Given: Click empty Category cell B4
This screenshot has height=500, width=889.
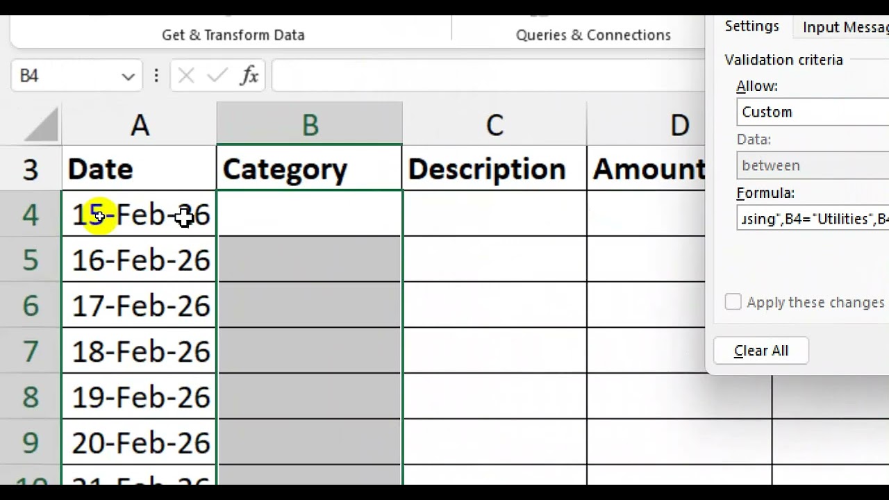Looking at the screenshot, I should [310, 214].
